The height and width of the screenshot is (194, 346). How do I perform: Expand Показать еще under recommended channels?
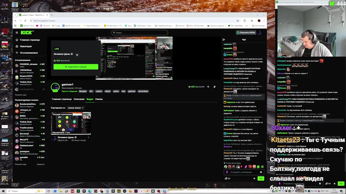pos(21,164)
